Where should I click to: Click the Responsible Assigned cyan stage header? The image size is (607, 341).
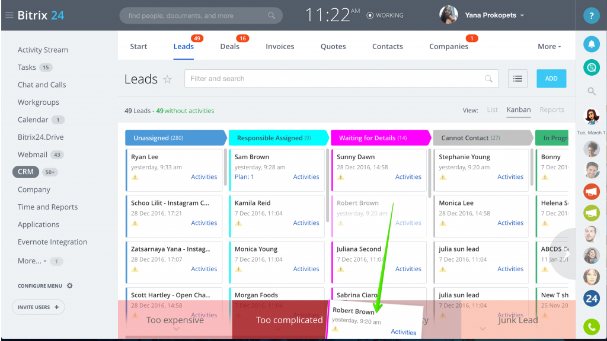click(x=279, y=138)
